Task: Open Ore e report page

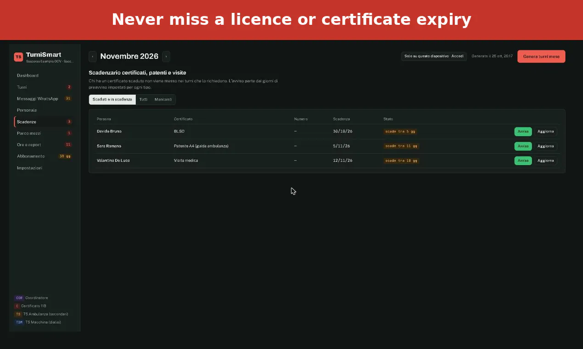Action: [x=44, y=145]
